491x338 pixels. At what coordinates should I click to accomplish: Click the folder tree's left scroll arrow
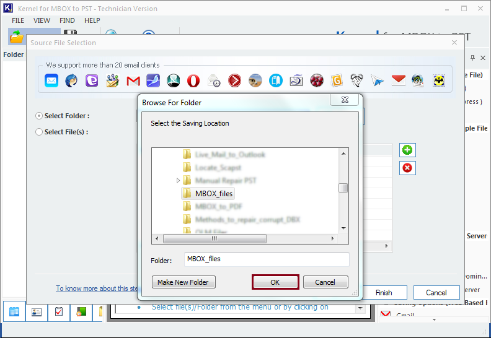(x=157, y=238)
